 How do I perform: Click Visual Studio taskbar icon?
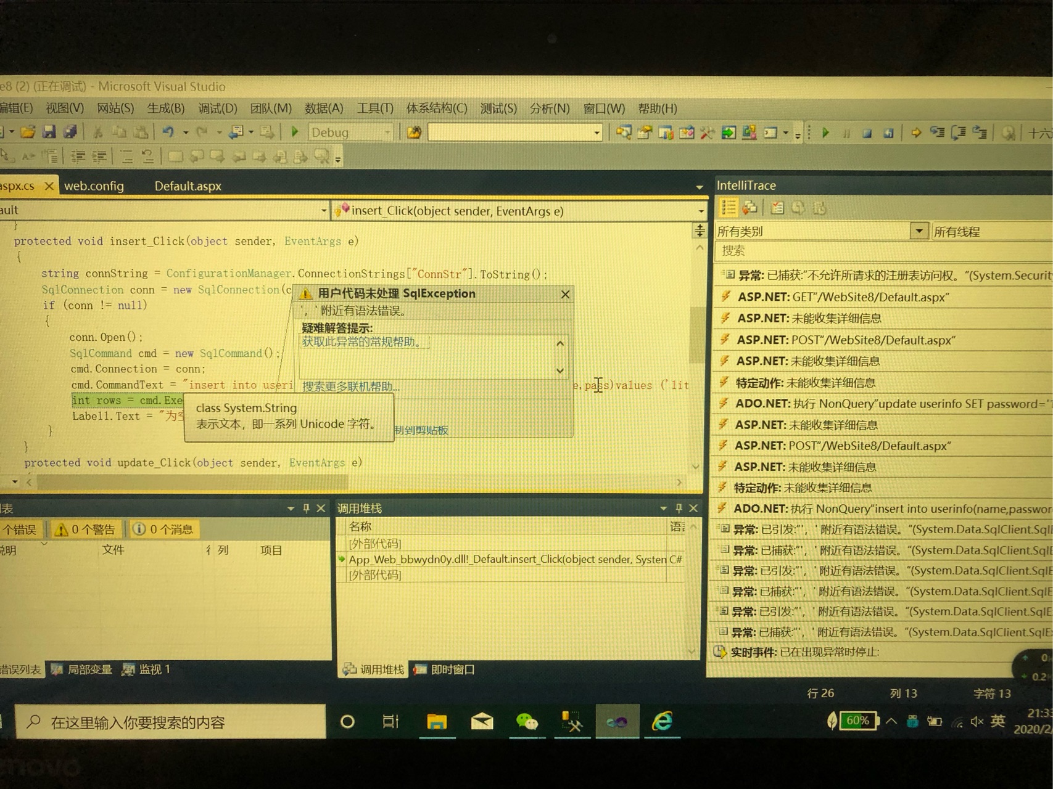617,721
